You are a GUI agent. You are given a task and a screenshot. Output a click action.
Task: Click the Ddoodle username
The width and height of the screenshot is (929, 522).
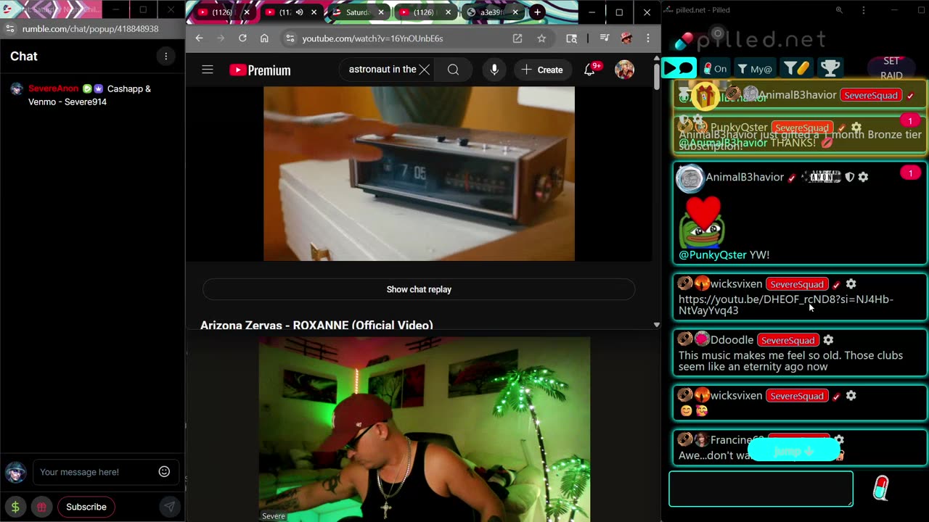(x=732, y=340)
